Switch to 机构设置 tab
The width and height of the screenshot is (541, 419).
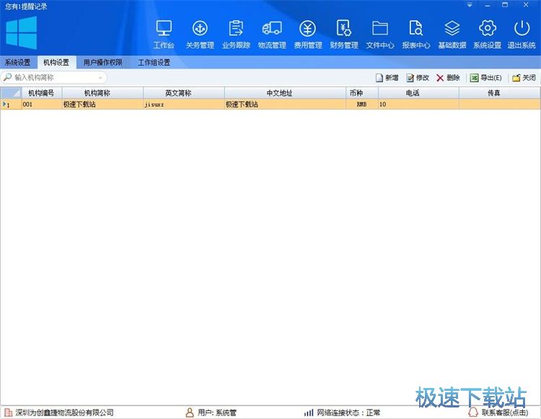pyautogui.click(x=56, y=63)
